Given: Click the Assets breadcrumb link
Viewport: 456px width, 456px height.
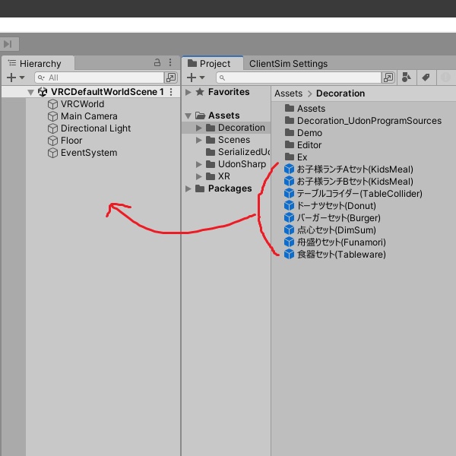Looking at the screenshot, I should click(x=288, y=93).
